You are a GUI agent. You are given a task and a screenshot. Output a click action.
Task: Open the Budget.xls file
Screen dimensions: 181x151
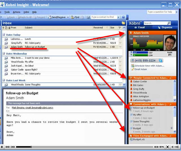click(x=137, y=139)
